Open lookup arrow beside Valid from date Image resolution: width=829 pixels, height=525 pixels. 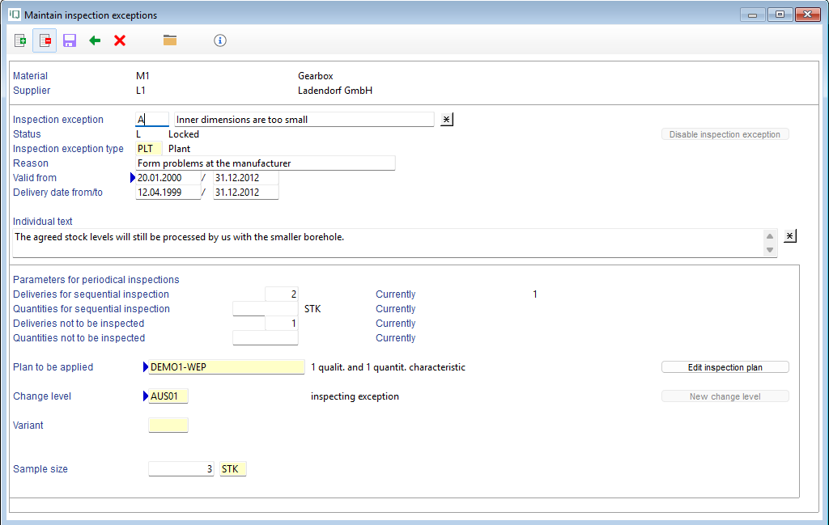tap(133, 178)
